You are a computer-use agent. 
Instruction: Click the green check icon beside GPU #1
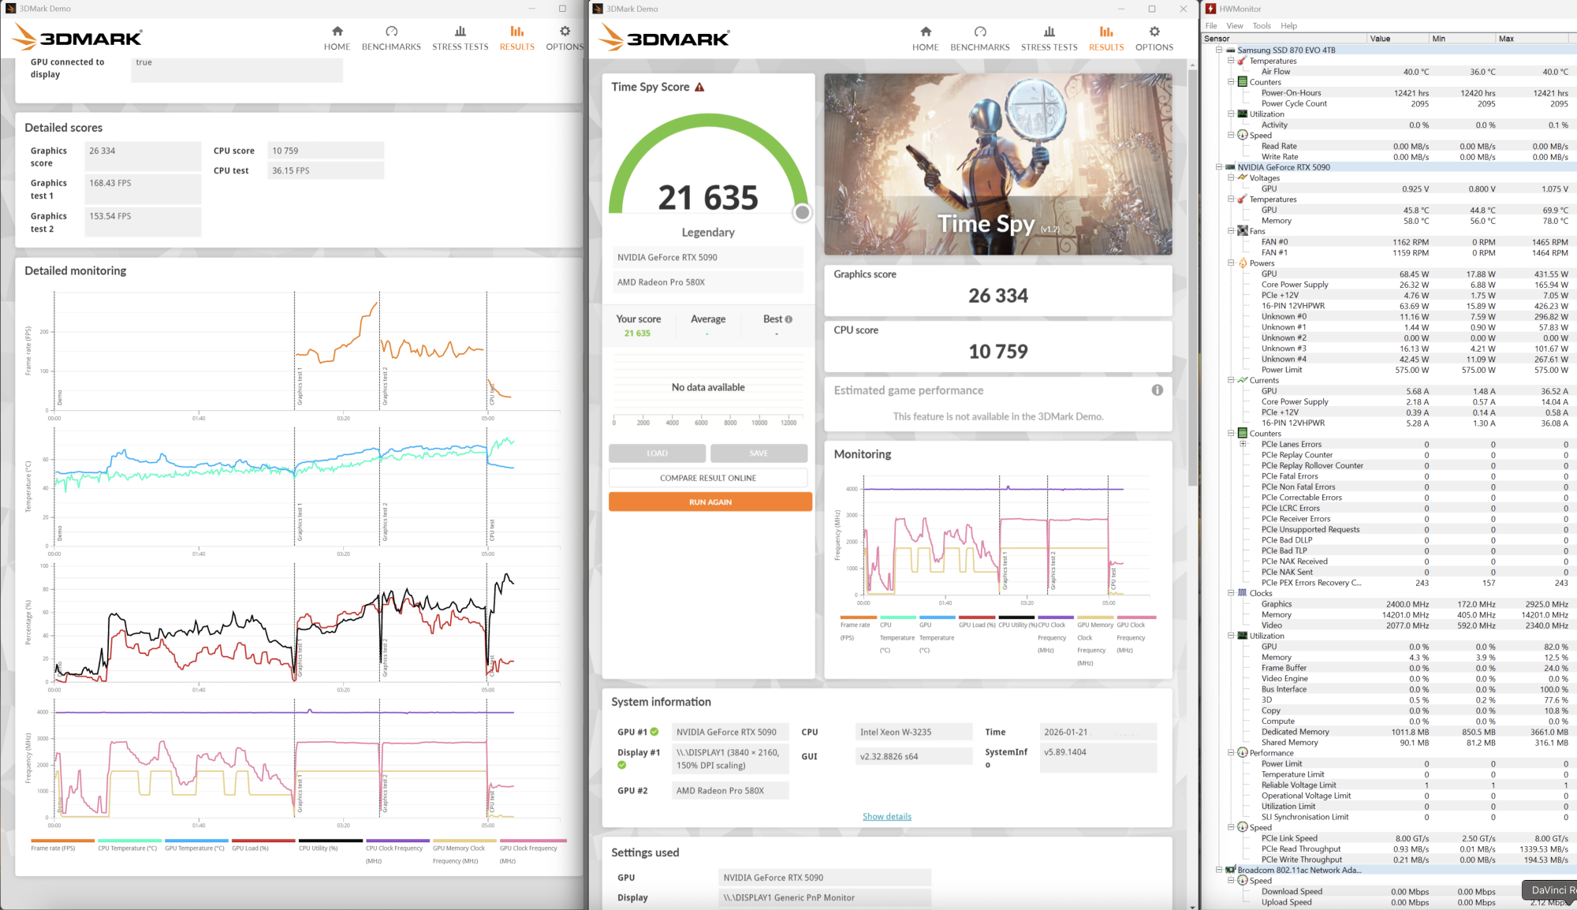click(654, 732)
